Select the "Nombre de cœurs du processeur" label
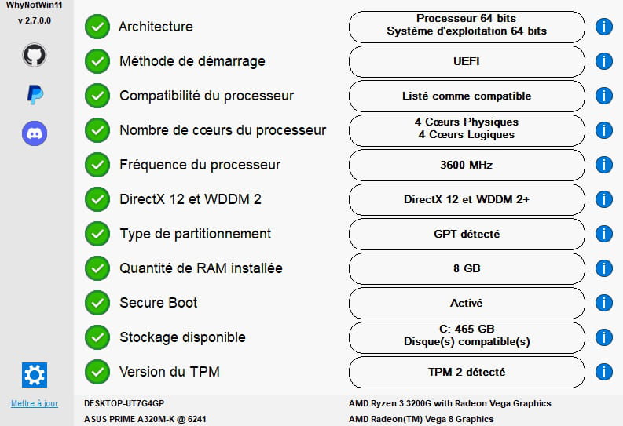This screenshot has height=426, width=623. click(x=222, y=130)
